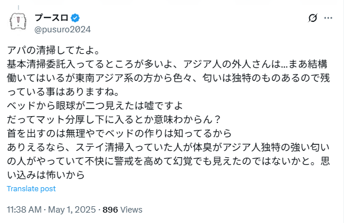Click Translate post
Image resolution: width=345 pixels, height=223 pixels.
pos(31,188)
